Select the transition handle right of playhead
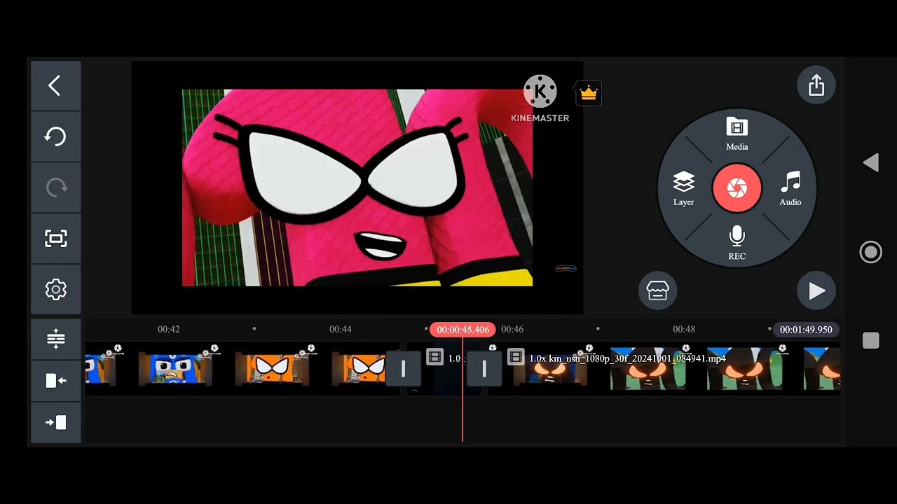Viewport: 897px width, 504px height. tap(484, 368)
